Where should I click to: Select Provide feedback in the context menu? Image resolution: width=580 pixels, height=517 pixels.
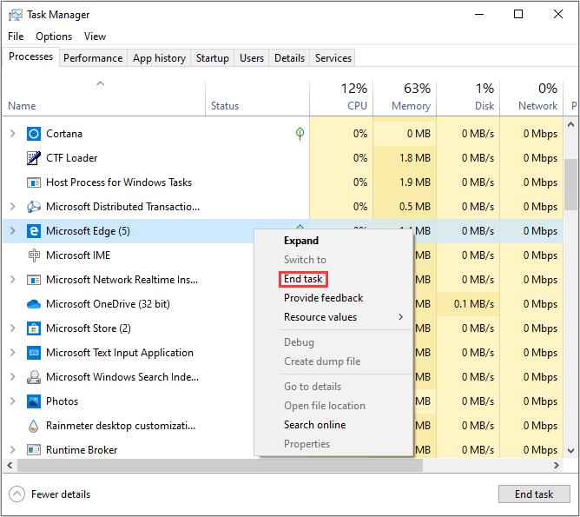pos(323,298)
